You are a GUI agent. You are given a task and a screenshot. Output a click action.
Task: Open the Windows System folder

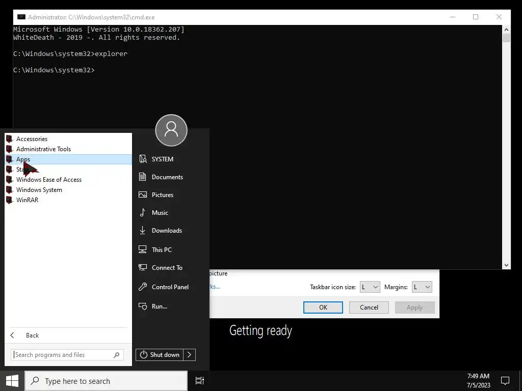[x=68, y=190]
